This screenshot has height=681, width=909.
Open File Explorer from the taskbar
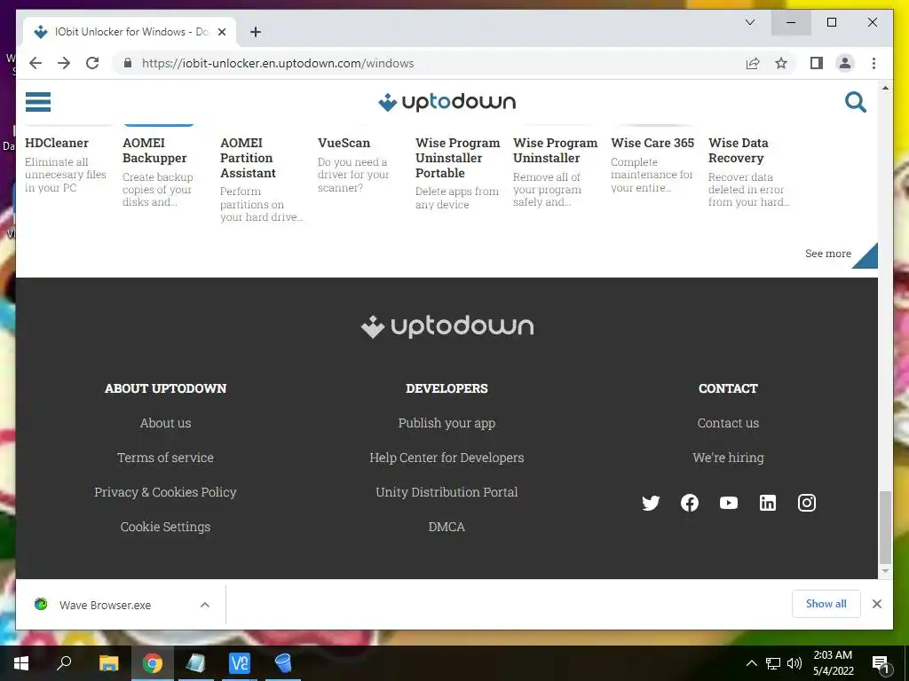[x=108, y=663]
